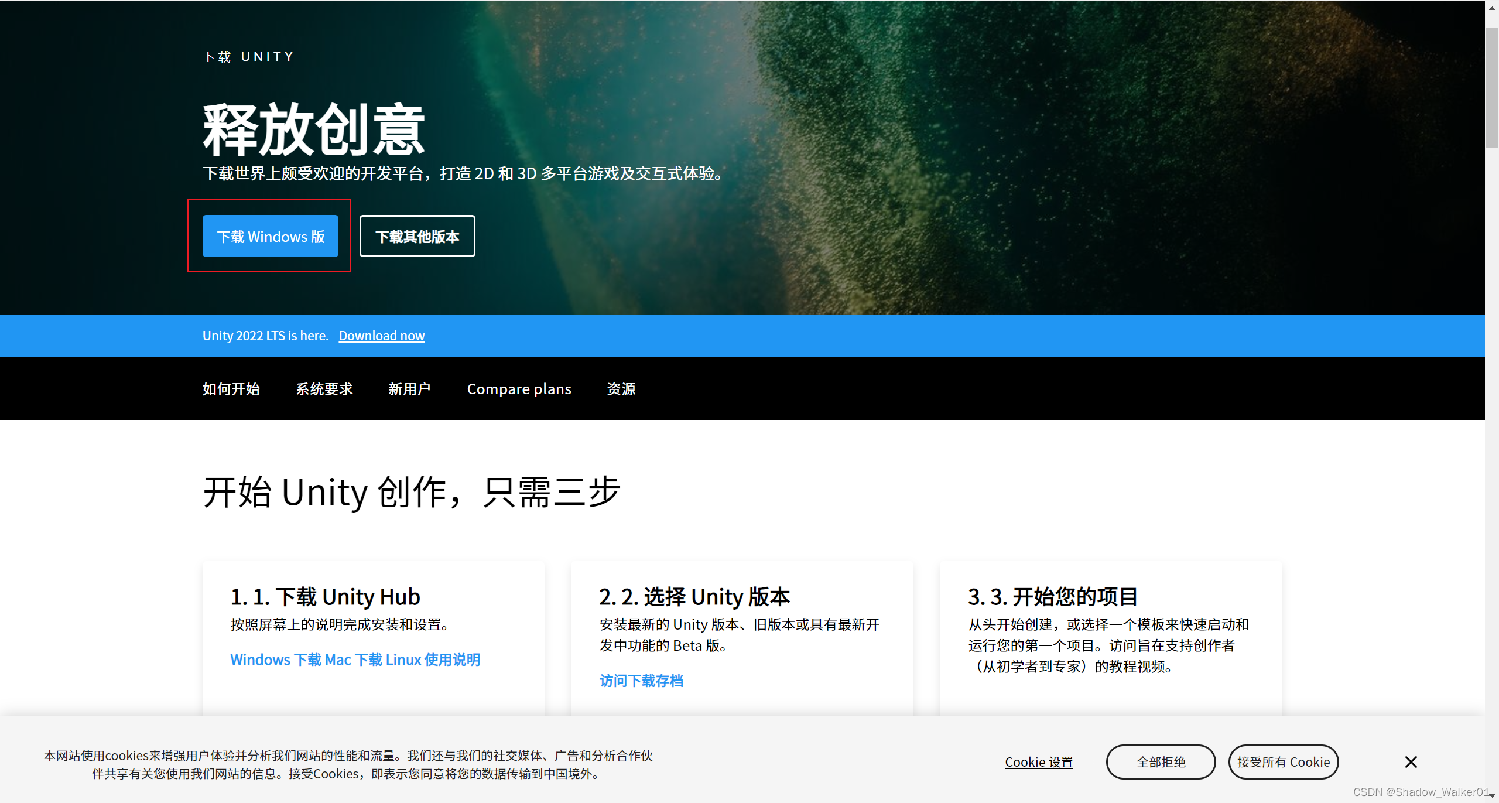
Task: Select 系统要求 in the navigation bar
Action: click(x=324, y=389)
